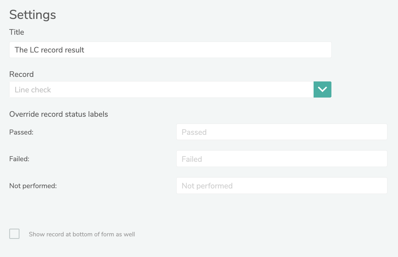Click the 'Failed:' label
This screenshot has height=257, width=398.
click(x=19, y=159)
